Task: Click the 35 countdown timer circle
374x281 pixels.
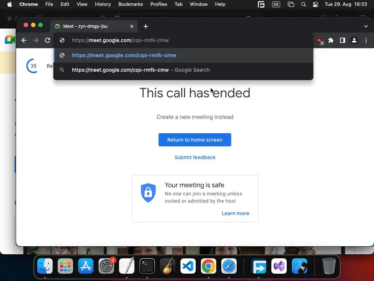Action: pyautogui.click(x=33, y=66)
